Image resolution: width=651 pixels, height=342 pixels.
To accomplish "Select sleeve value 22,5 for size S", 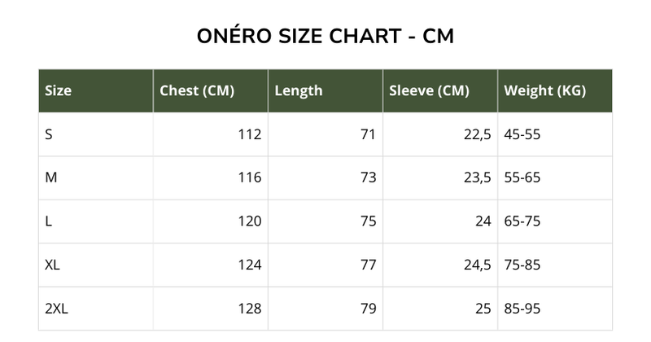I will pyautogui.click(x=478, y=134).
